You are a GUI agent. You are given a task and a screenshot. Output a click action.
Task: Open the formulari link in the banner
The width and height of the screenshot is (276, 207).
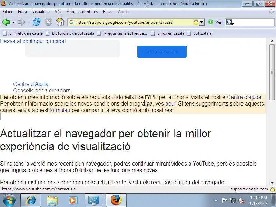[x=60, y=110]
